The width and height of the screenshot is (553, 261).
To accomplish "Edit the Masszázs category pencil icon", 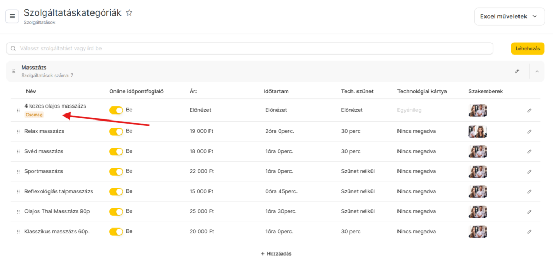I will coord(517,71).
